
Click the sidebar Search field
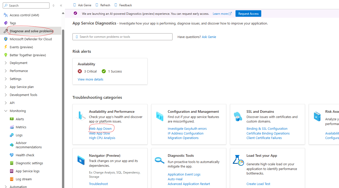click(x=26, y=5)
